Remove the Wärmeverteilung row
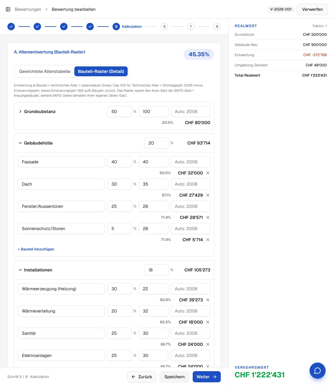333x386 pixels. click(208, 322)
